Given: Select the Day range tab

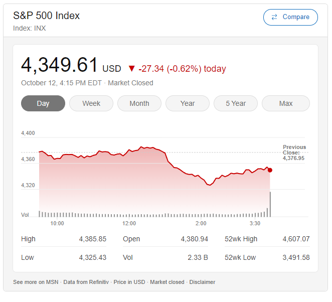Looking at the screenshot, I should [x=43, y=103].
